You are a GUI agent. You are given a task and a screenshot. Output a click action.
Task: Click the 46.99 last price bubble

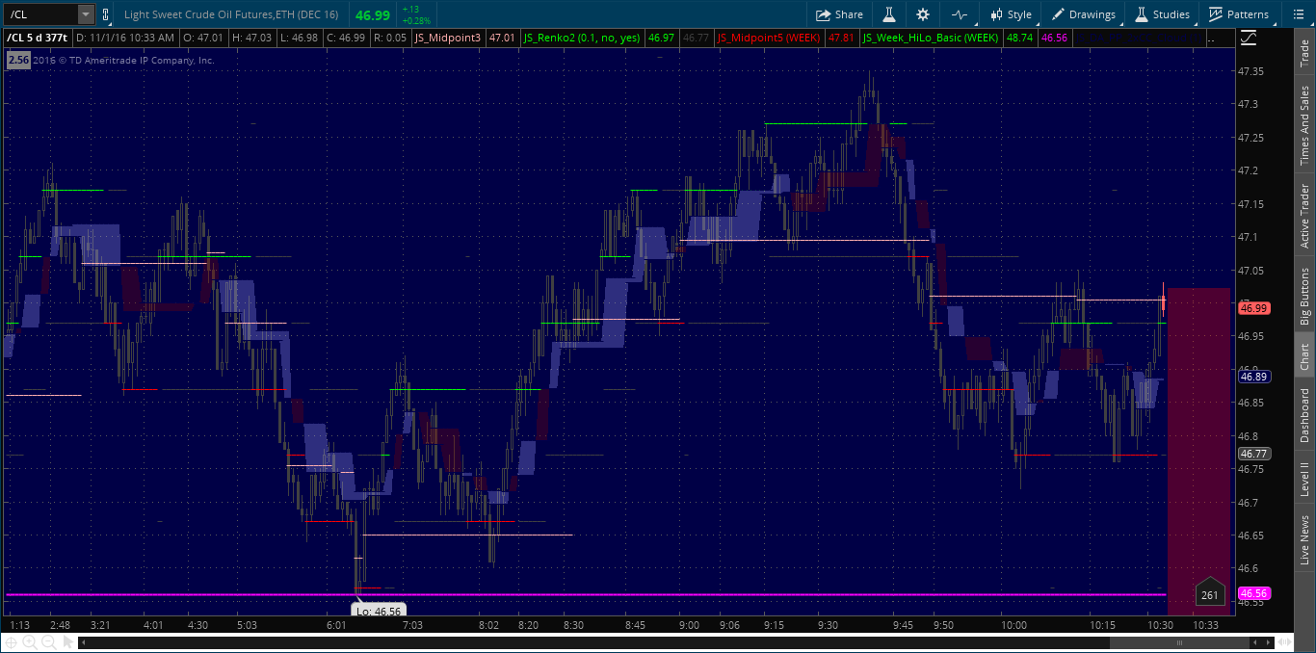click(x=1253, y=308)
